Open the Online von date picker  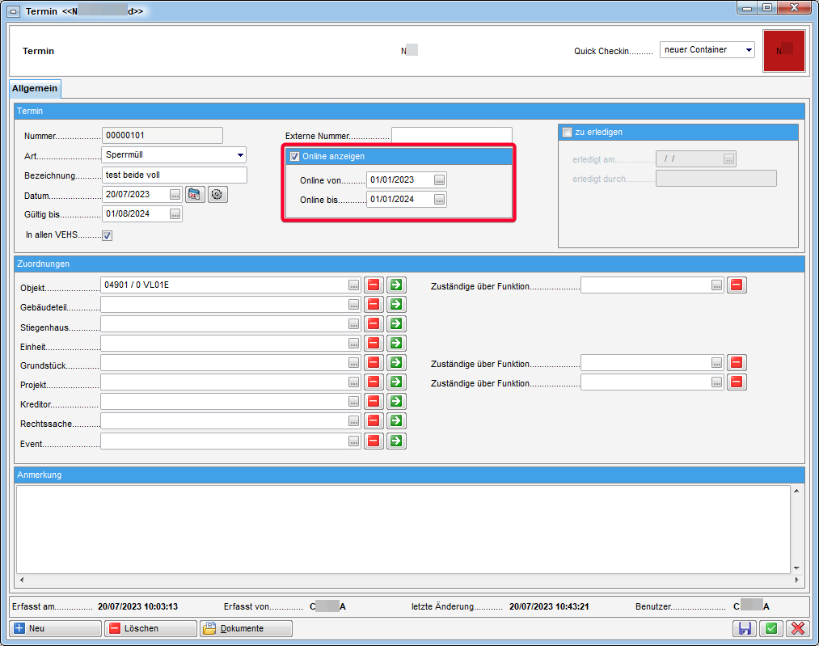(x=439, y=180)
